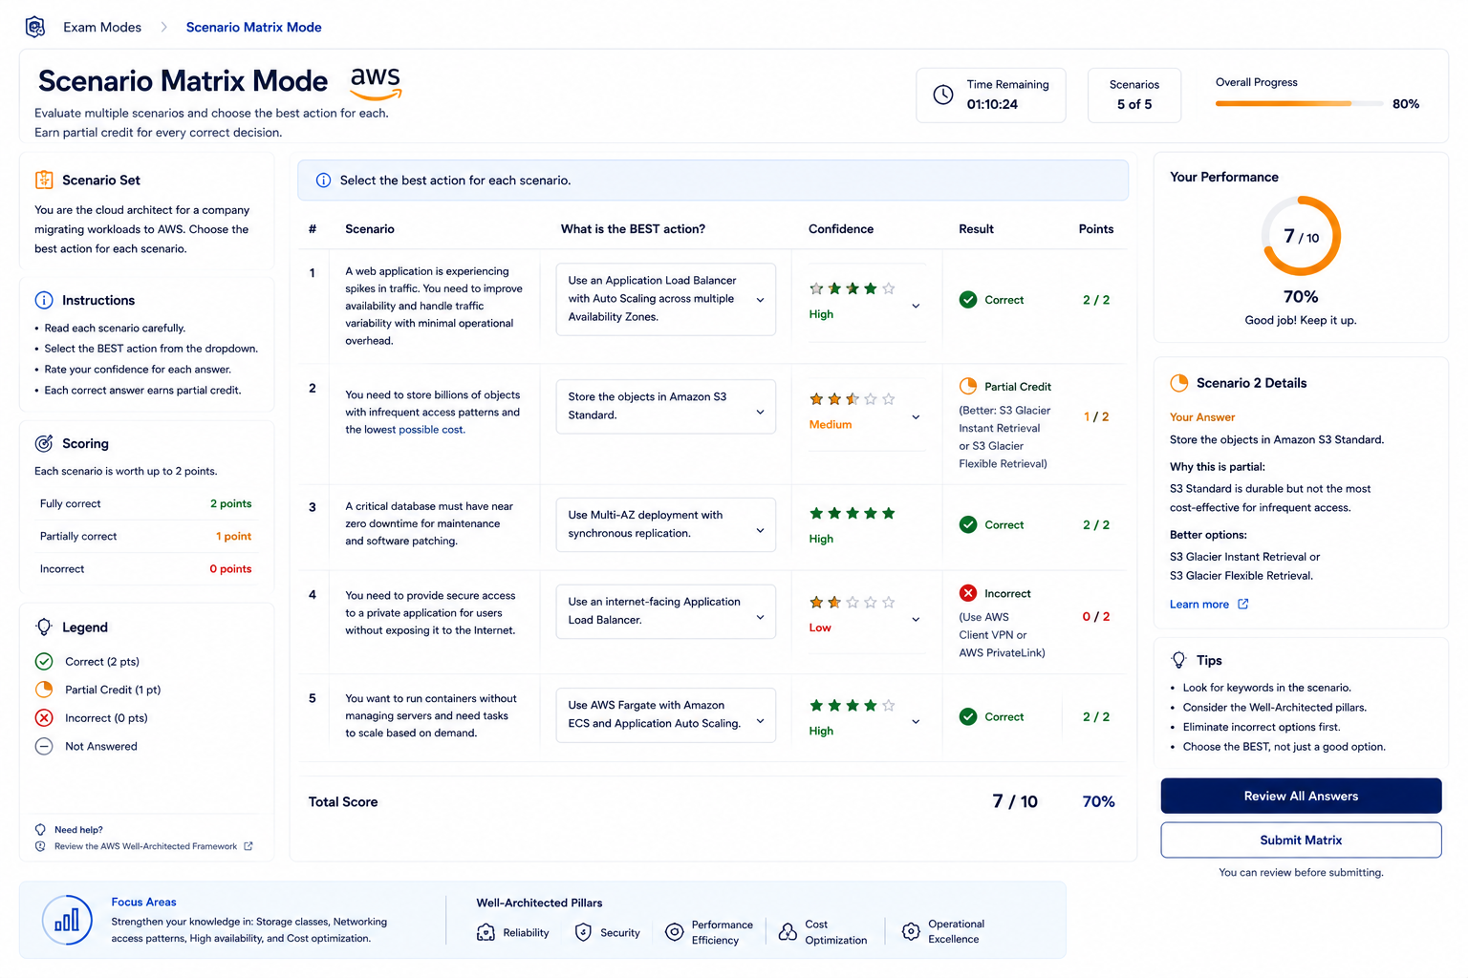Click first star in scenario 4 confidence
Screen dimensions: 1468x978
tap(816, 603)
